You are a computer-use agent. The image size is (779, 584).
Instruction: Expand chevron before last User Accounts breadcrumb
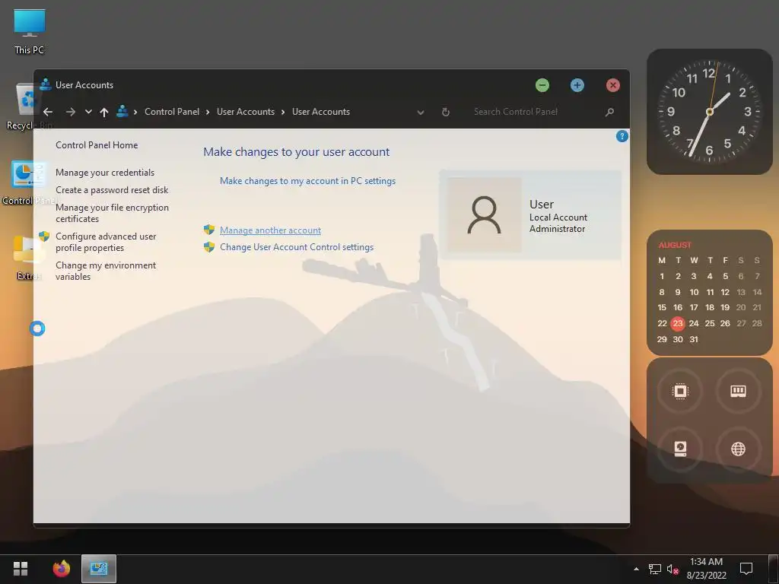[x=283, y=113]
